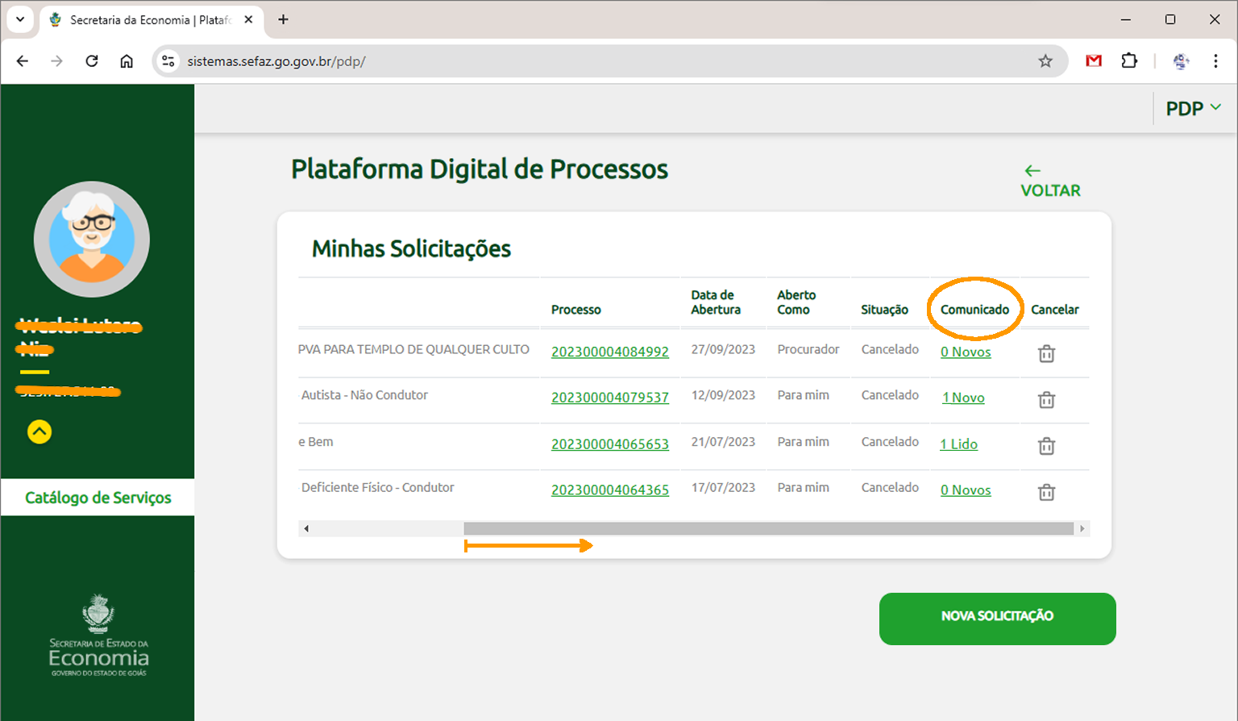Open the '1 Novo' comunicado link
The height and width of the screenshot is (721, 1238).
pos(962,397)
